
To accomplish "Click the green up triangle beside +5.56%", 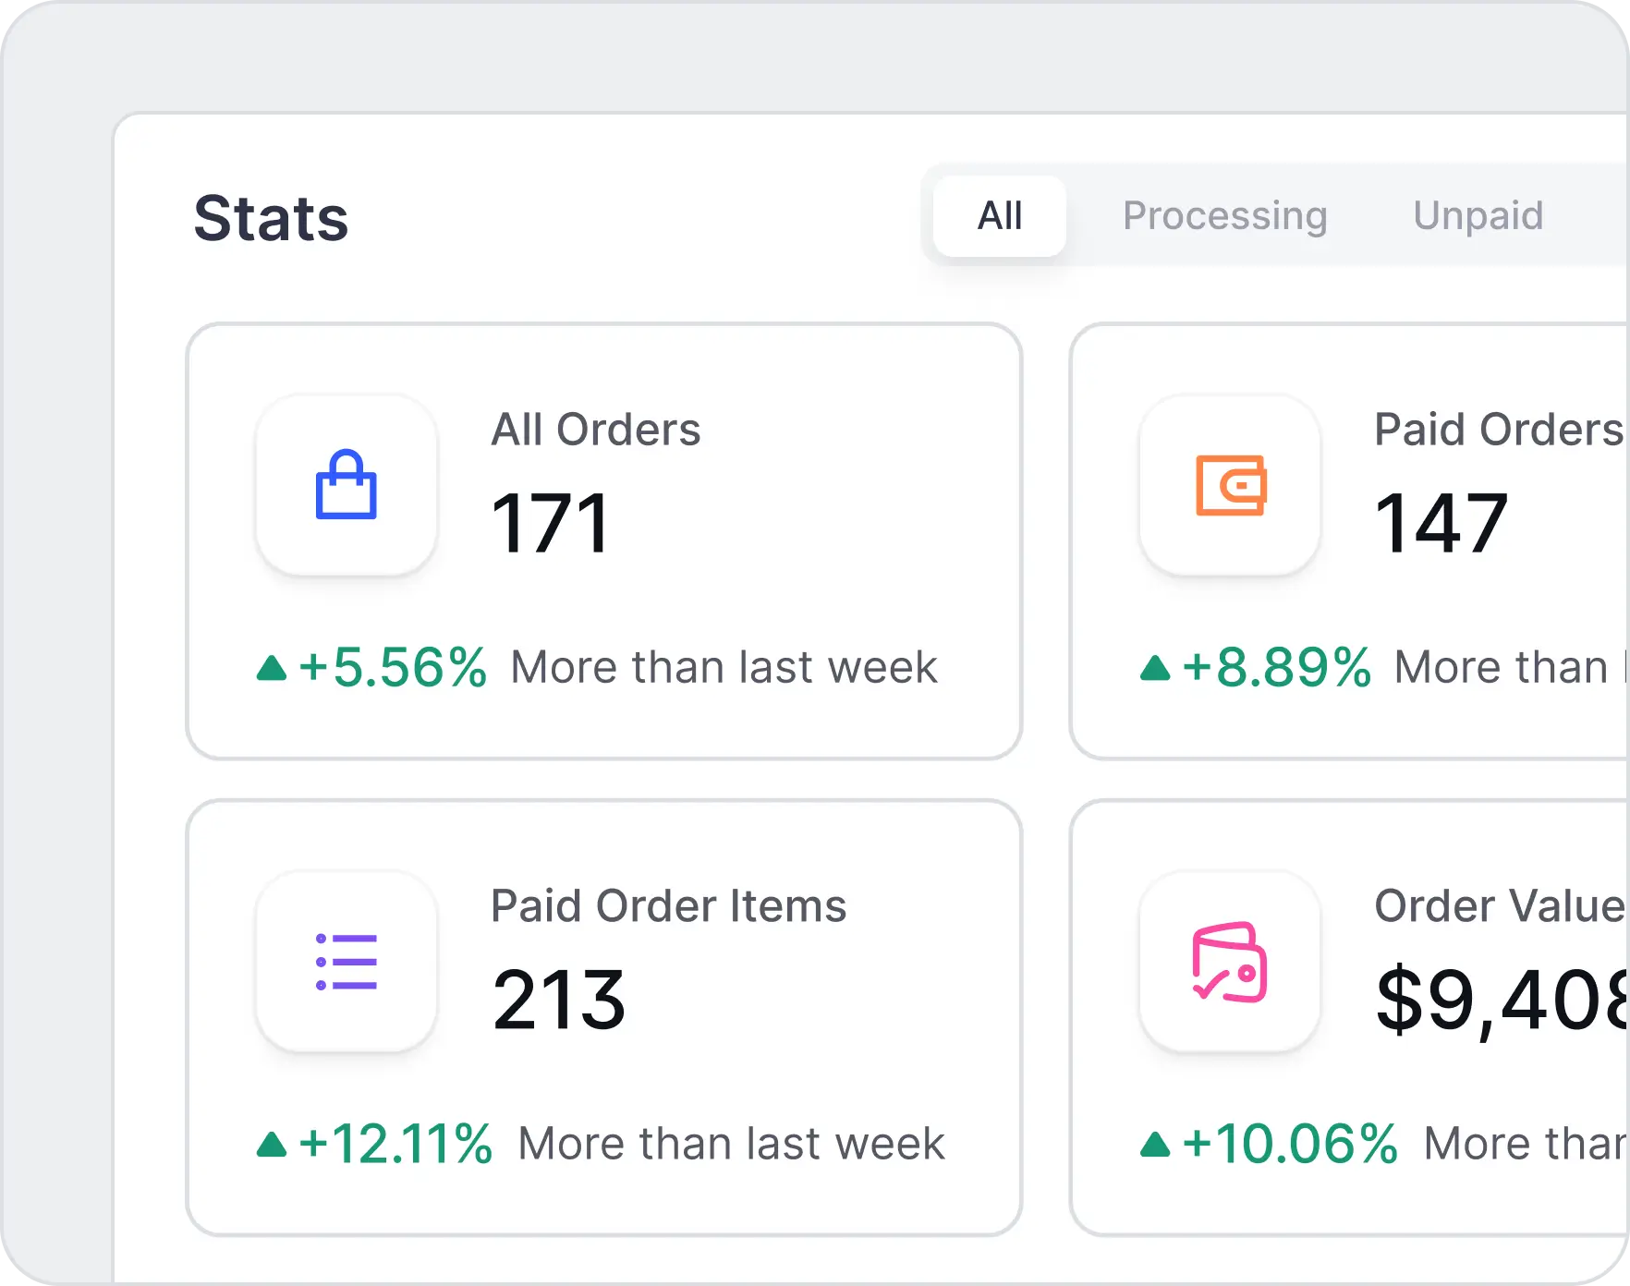I will click(272, 668).
